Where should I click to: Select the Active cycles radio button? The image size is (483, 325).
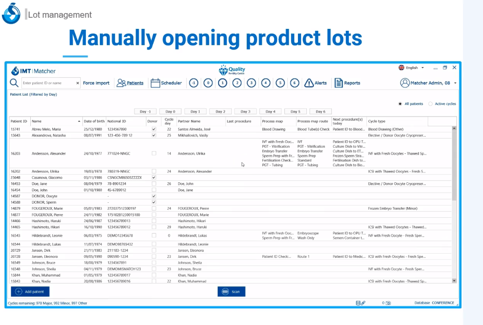(x=430, y=104)
